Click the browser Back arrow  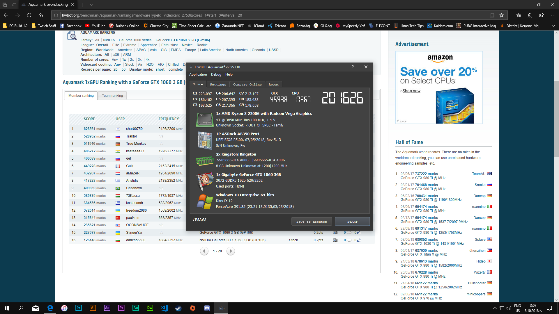pyautogui.click(x=6, y=15)
